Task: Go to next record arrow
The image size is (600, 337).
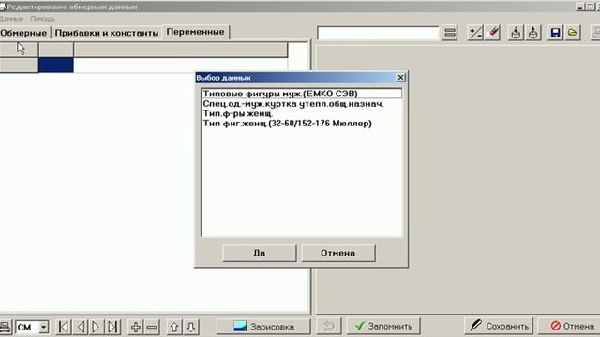Action: pyautogui.click(x=96, y=327)
